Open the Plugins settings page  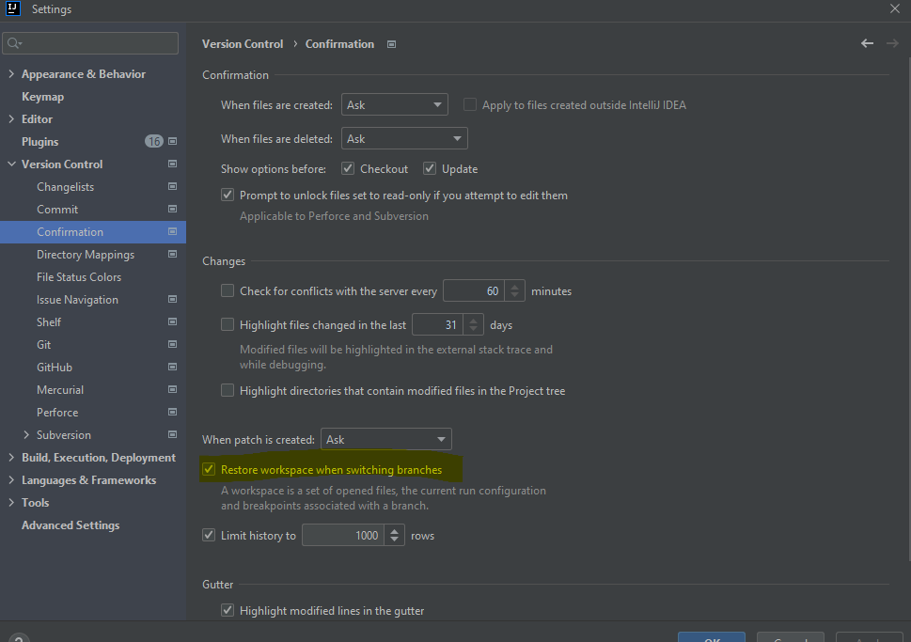40,142
